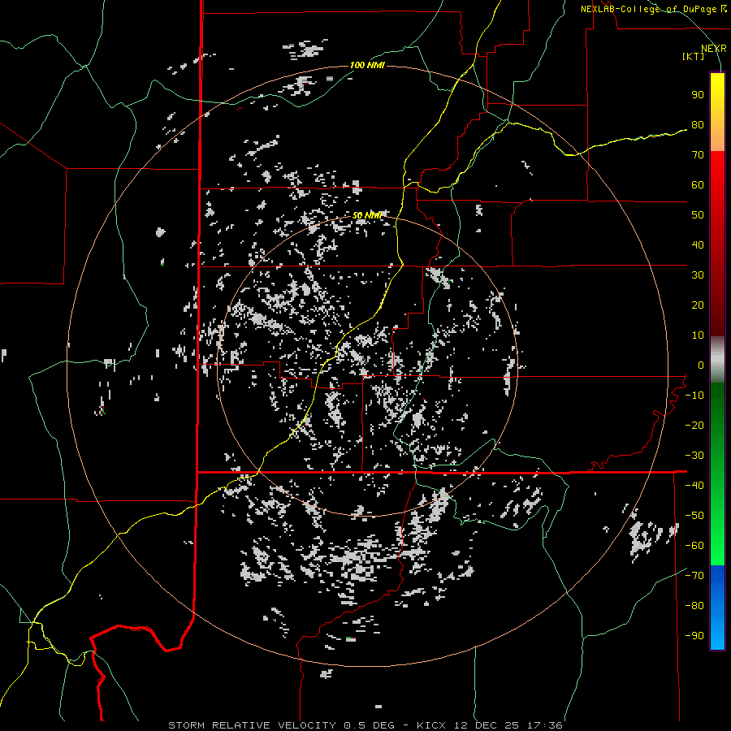This screenshot has height=731, width=731.
Task: Click the positive 60 scale value
Action: [698, 185]
